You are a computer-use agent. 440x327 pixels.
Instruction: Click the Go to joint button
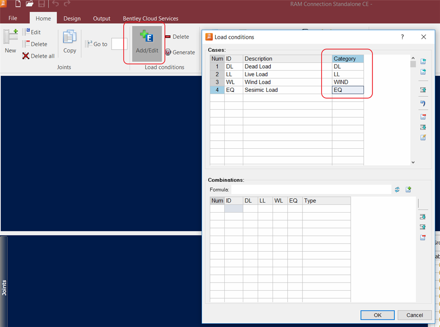(x=97, y=44)
